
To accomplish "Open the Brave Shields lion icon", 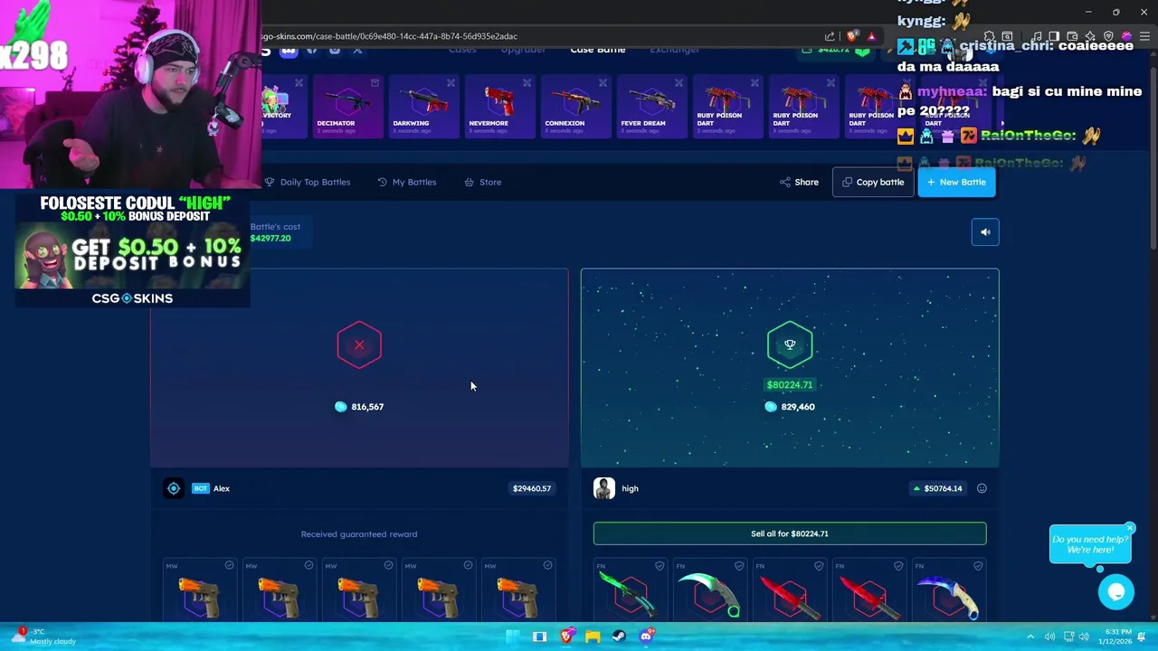I will point(851,36).
